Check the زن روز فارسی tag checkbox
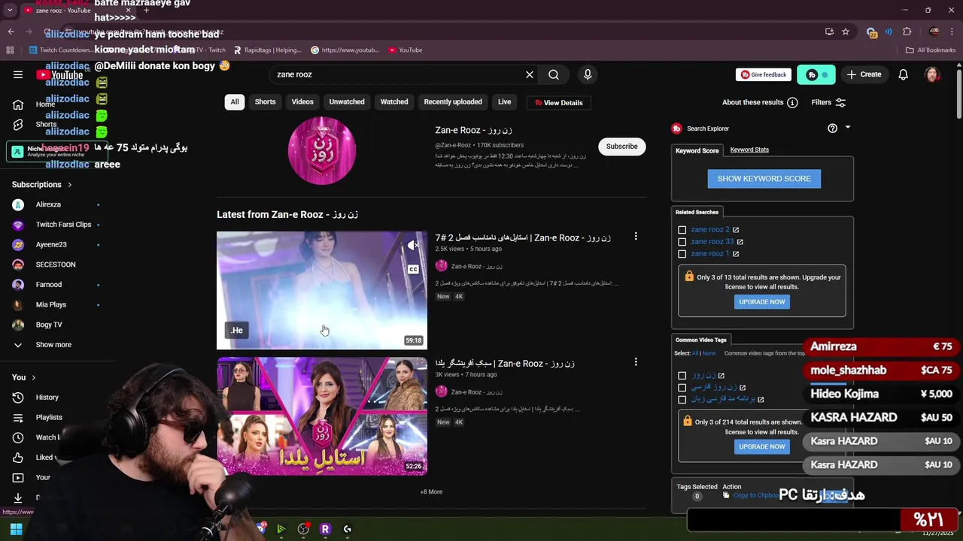The width and height of the screenshot is (963, 541). pos(682,388)
